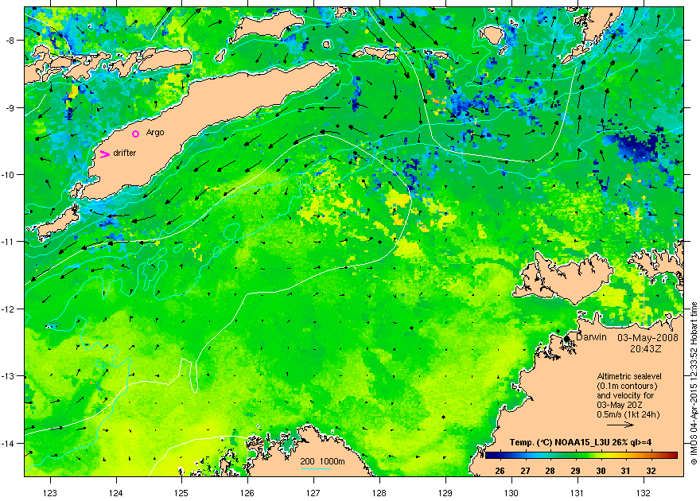Click the 125 longitude axis label
This screenshot has height=501, width=700.
coord(181,493)
